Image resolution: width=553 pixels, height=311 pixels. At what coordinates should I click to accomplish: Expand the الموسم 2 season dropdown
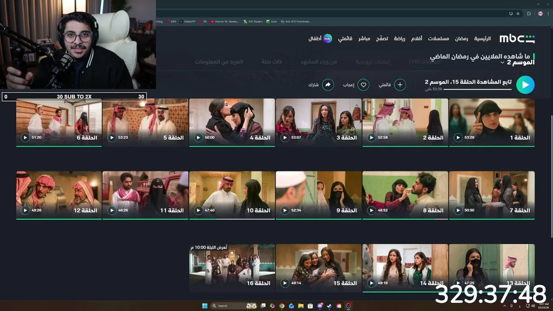(517, 63)
